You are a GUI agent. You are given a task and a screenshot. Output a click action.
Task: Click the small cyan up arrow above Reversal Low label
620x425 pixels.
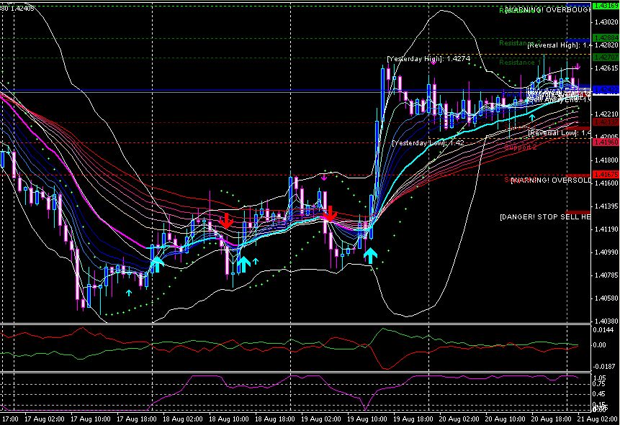pyautogui.click(x=532, y=117)
